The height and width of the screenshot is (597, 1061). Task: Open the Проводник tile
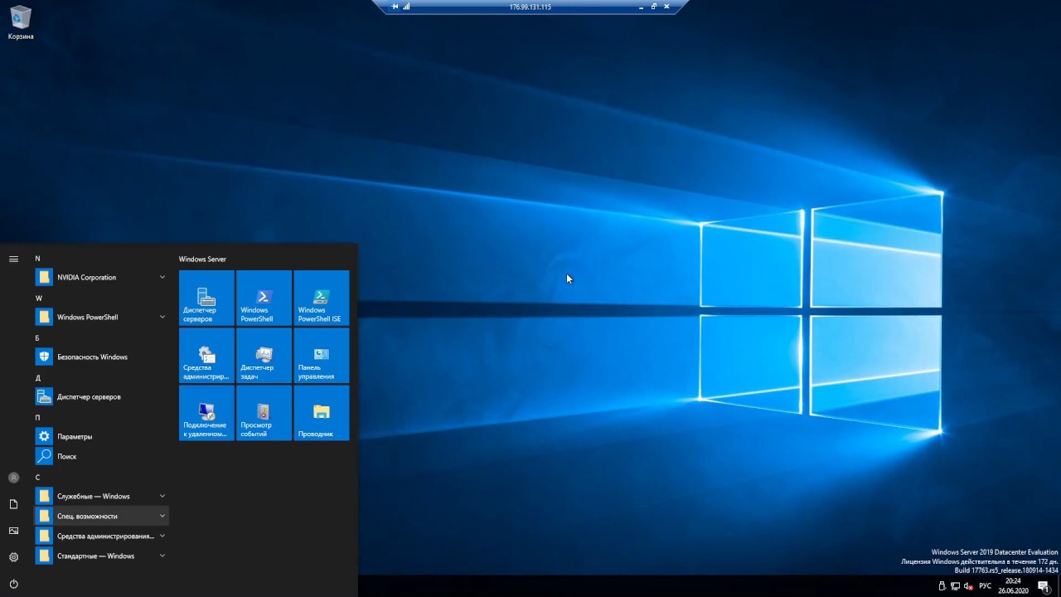(322, 413)
